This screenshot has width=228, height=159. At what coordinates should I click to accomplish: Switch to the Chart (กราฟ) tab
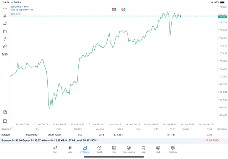tap(70, 149)
